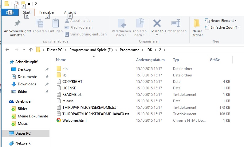
Task: Open Dokumente in the navigation pane
Action: (27, 77)
